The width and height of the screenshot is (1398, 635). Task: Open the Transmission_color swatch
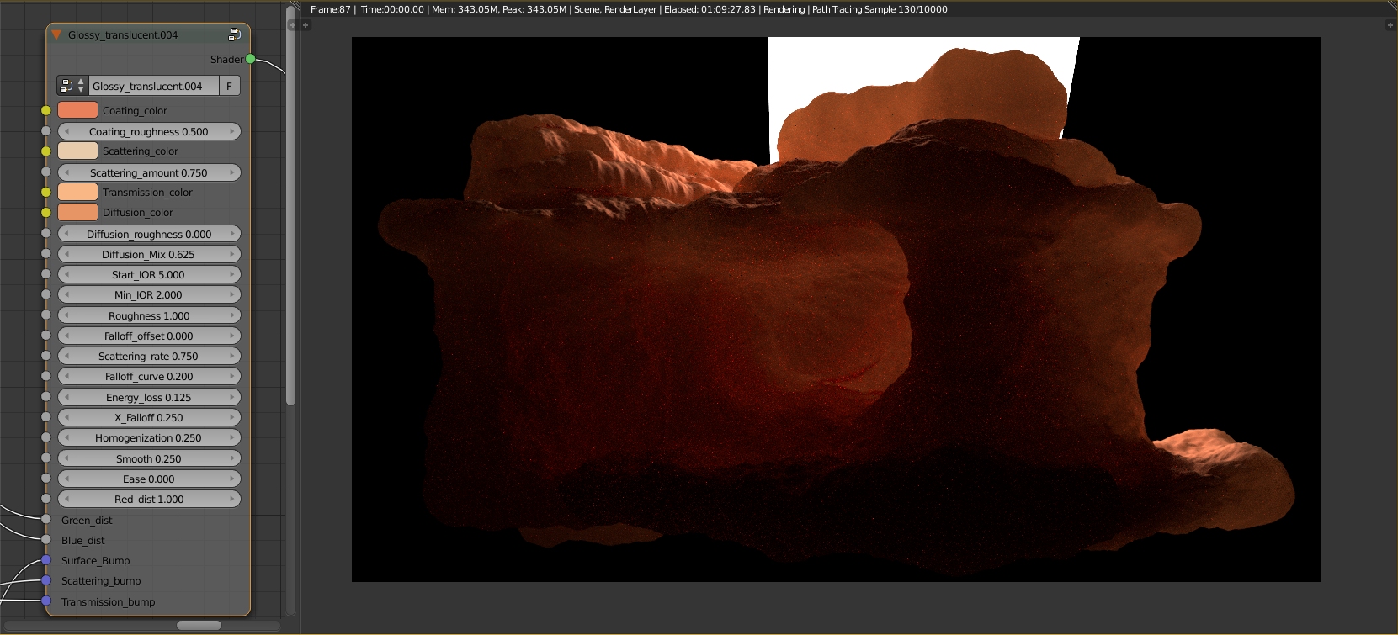[78, 193]
